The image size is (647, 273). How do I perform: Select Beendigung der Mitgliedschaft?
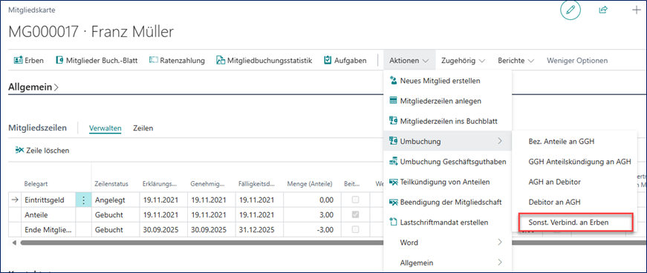tap(448, 202)
